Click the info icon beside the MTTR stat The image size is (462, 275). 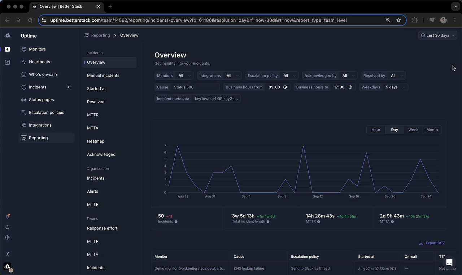[x=319, y=222]
